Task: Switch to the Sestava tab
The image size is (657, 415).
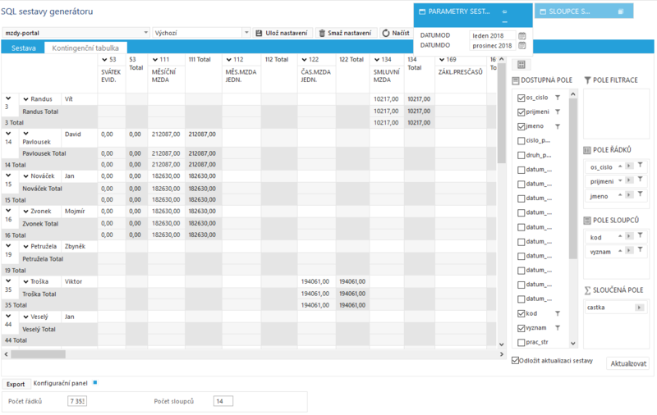Action: click(x=24, y=48)
